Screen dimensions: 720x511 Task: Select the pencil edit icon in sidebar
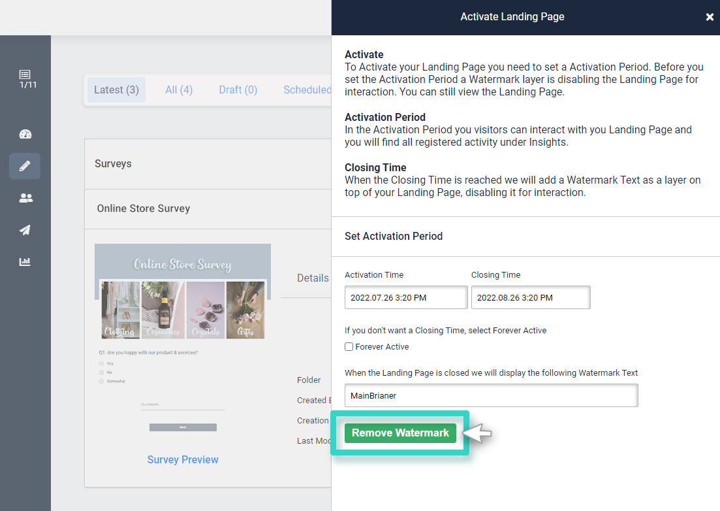25,166
